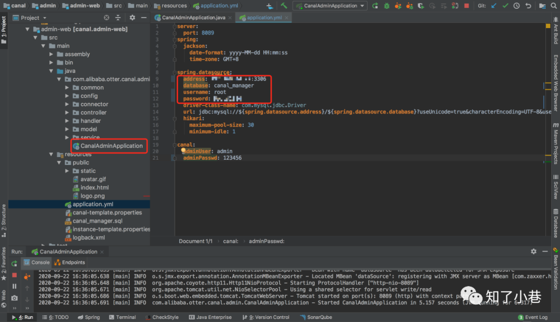The width and height of the screenshot is (560, 322).
Task: Switch to the CanalAdminApplication.java editor tab
Action: [193, 18]
